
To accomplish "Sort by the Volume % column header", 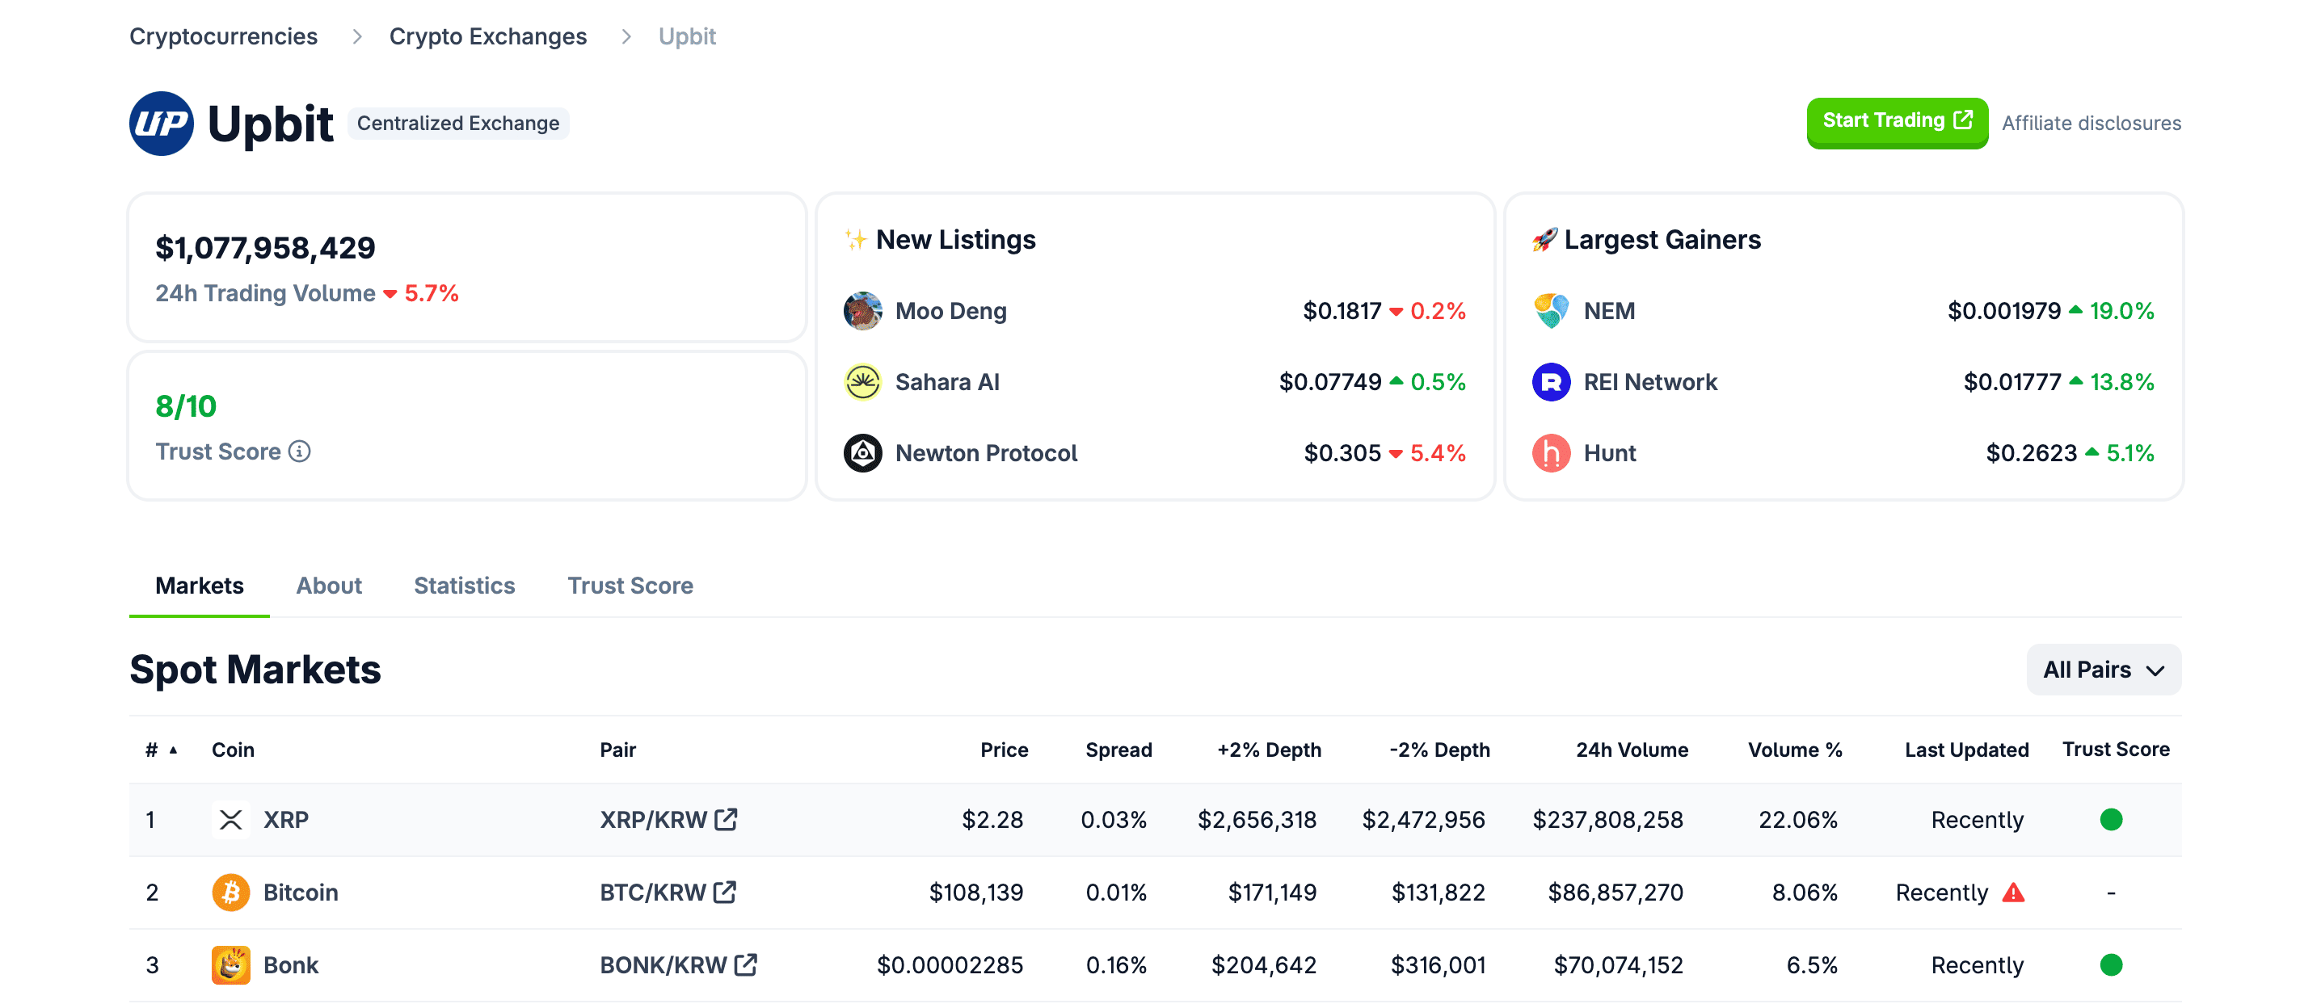I will point(1795,750).
